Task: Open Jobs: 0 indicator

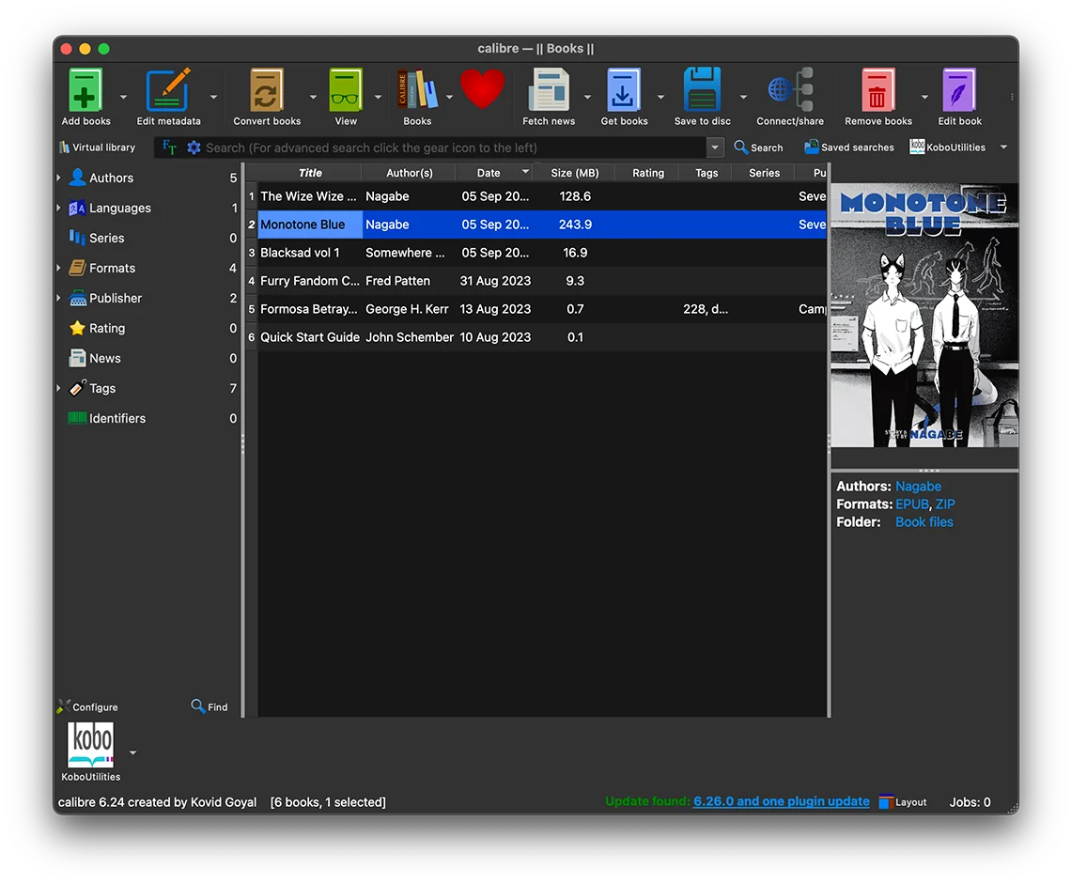Action: click(x=970, y=802)
